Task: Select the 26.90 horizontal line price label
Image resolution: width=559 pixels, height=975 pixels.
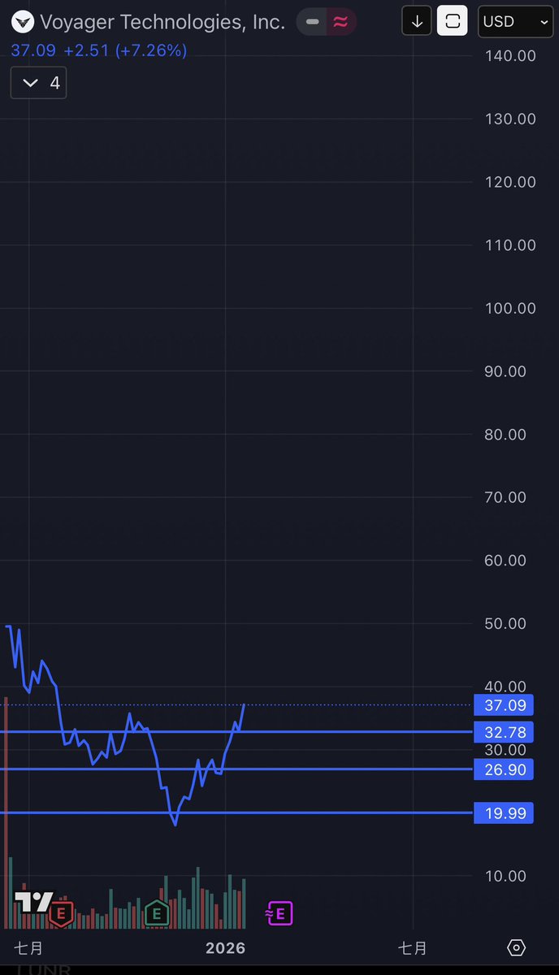Action: click(505, 769)
